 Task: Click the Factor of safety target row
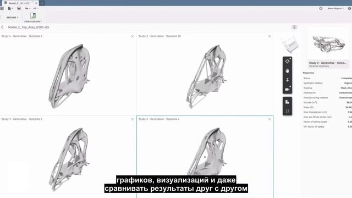327,122
